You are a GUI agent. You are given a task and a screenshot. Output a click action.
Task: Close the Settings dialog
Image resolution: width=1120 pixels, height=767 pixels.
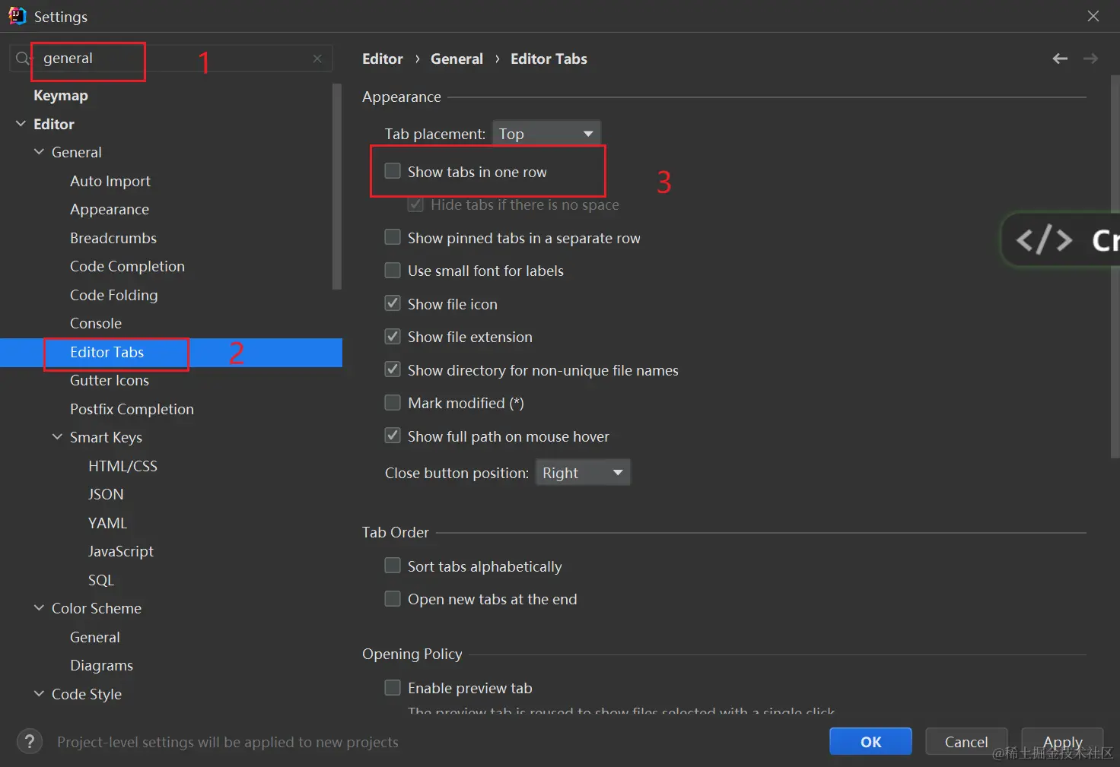tap(1093, 16)
